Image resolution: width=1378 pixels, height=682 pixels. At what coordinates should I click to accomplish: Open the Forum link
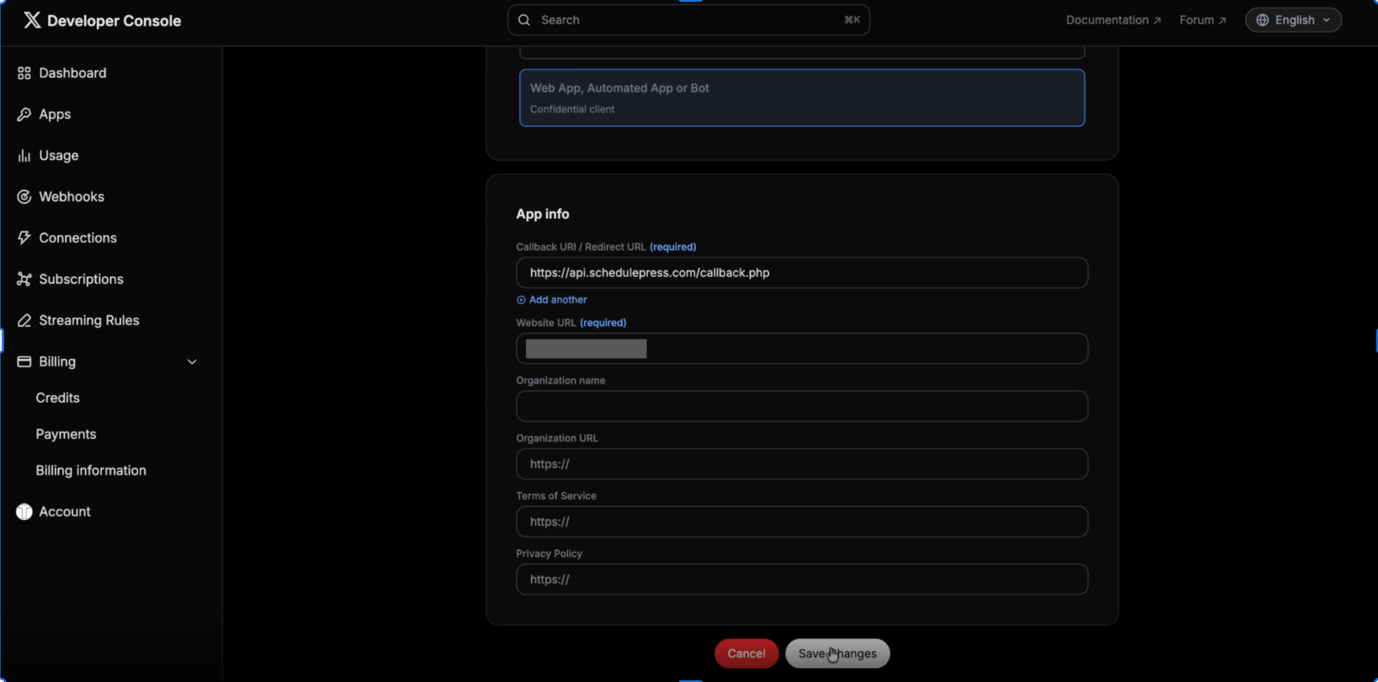1203,20
